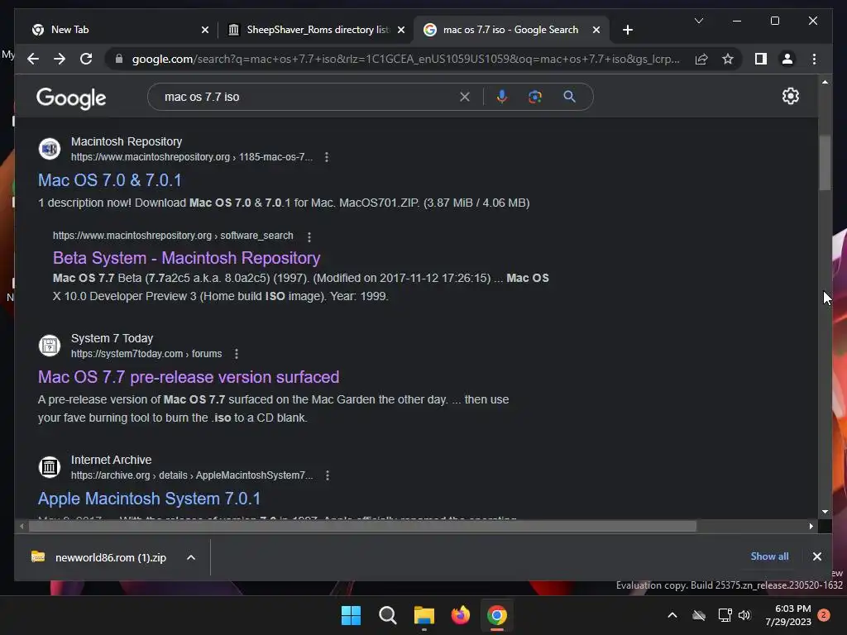Click Show all downloads
847x635 pixels.
(769, 556)
